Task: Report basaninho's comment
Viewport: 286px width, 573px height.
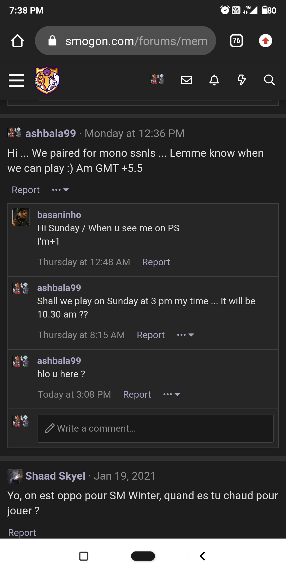Action: [x=156, y=262]
